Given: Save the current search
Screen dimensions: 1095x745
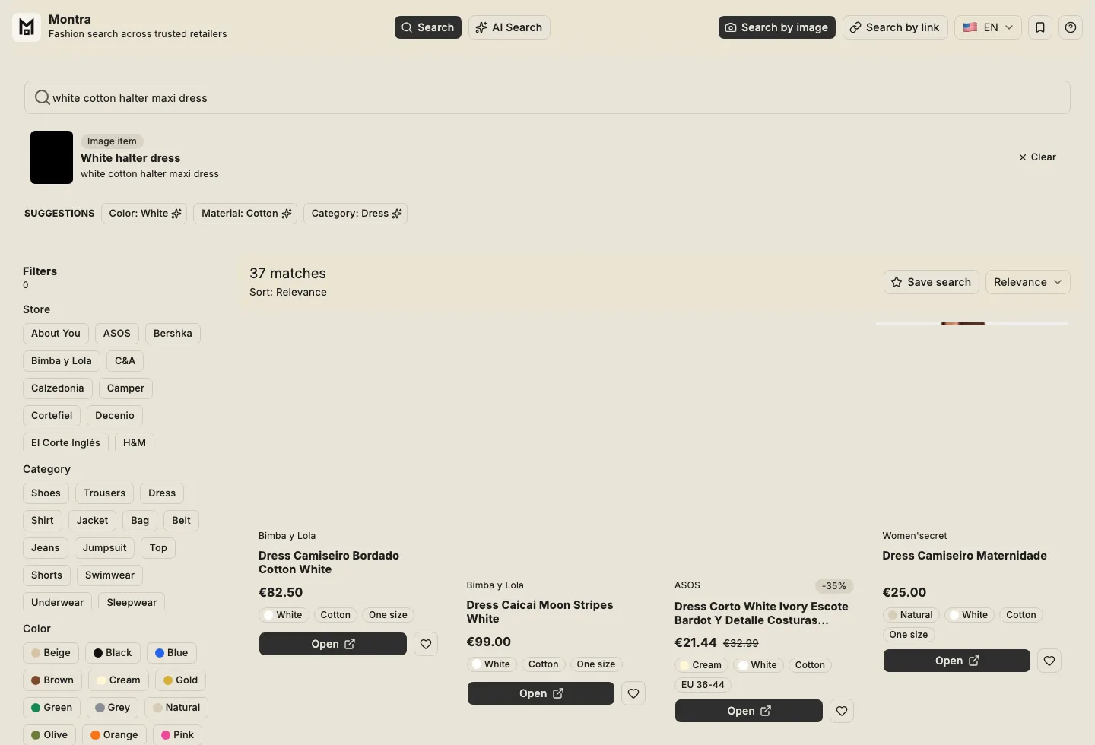Looking at the screenshot, I should pos(932,282).
